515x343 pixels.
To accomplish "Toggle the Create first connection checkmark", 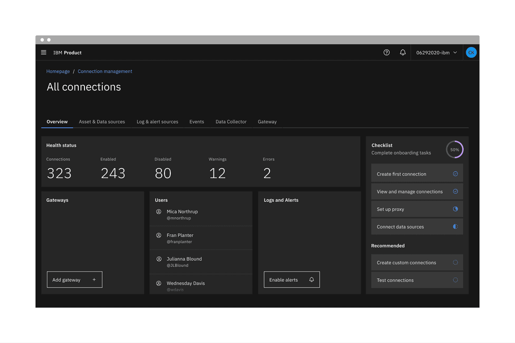I will (455, 174).
